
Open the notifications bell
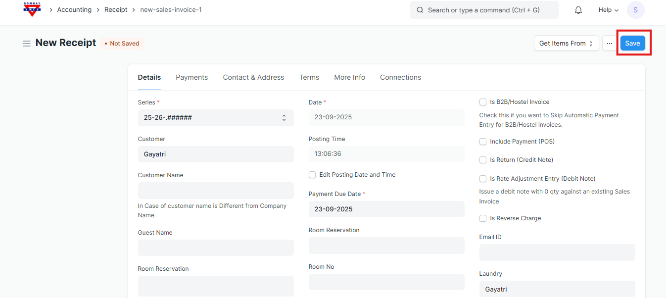pyautogui.click(x=578, y=10)
